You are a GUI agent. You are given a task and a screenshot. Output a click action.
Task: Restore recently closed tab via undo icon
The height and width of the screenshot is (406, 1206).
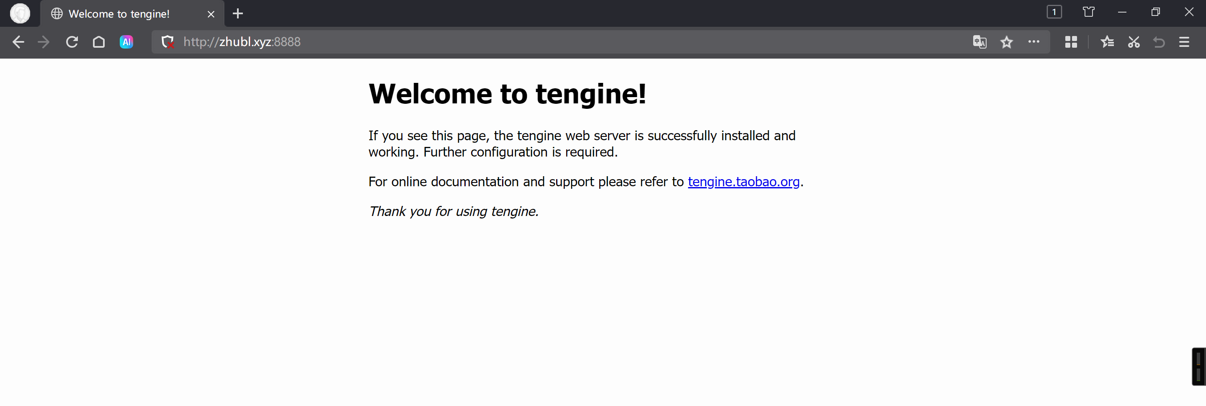click(1159, 42)
